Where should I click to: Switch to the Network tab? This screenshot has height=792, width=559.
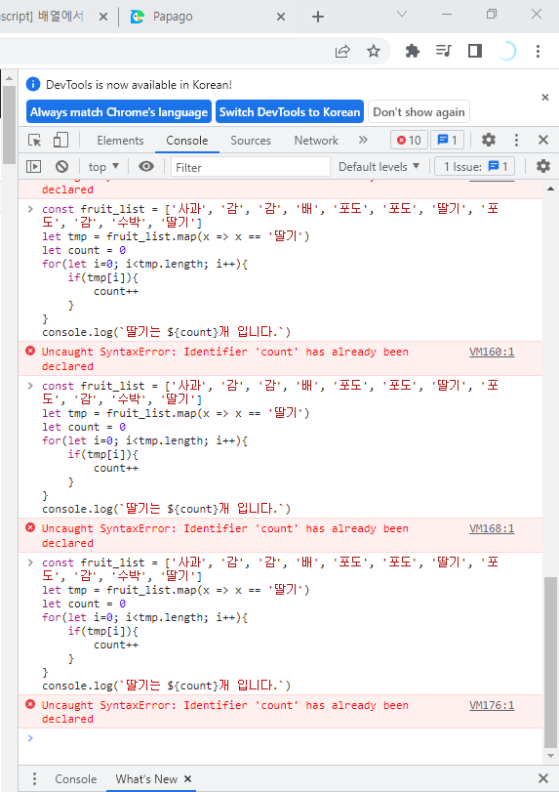pyautogui.click(x=316, y=141)
